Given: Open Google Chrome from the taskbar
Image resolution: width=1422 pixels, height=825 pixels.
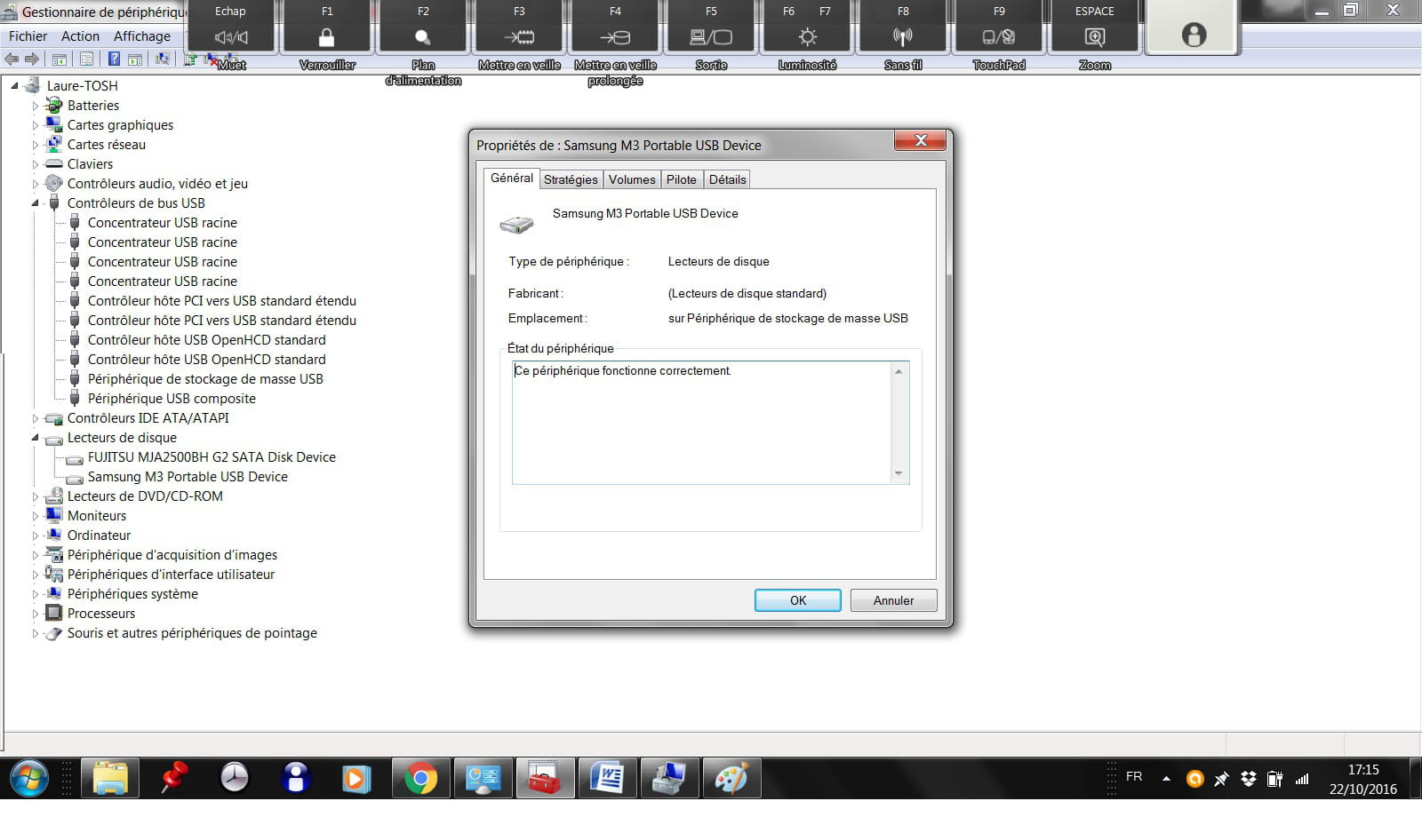Looking at the screenshot, I should (420, 779).
